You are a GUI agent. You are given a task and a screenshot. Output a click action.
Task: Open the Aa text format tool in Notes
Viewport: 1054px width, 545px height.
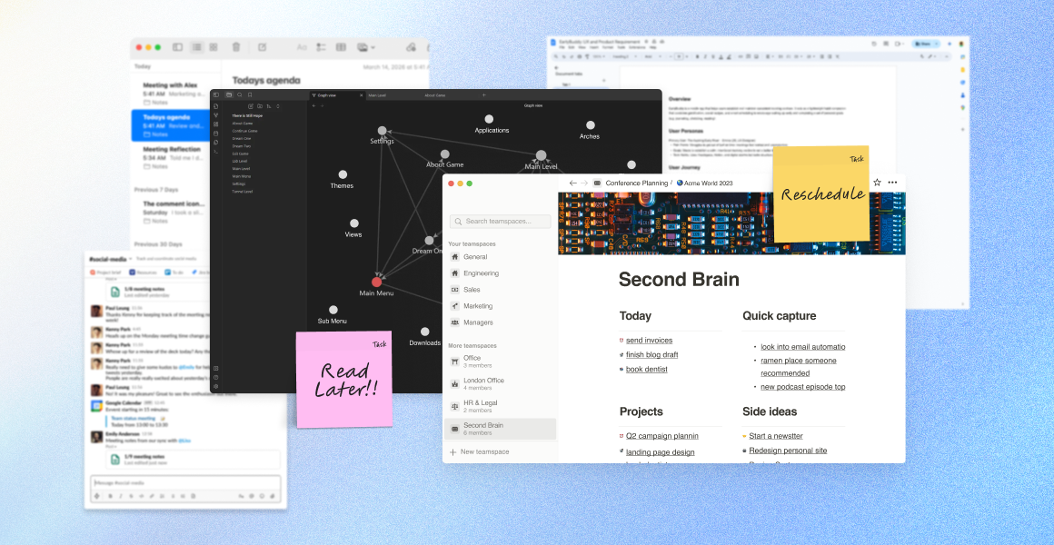pyautogui.click(x=302, y=47)
